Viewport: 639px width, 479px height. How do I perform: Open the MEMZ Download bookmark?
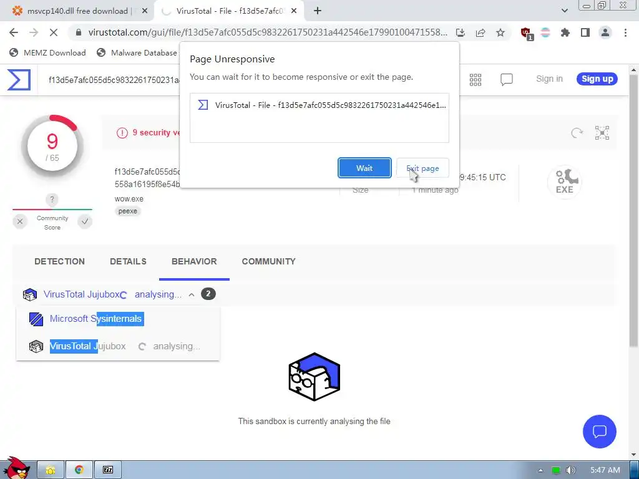pyautogui.click(x=47, y=52)
